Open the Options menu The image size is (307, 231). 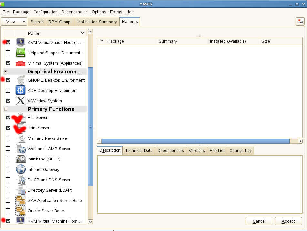coord(99,12)
